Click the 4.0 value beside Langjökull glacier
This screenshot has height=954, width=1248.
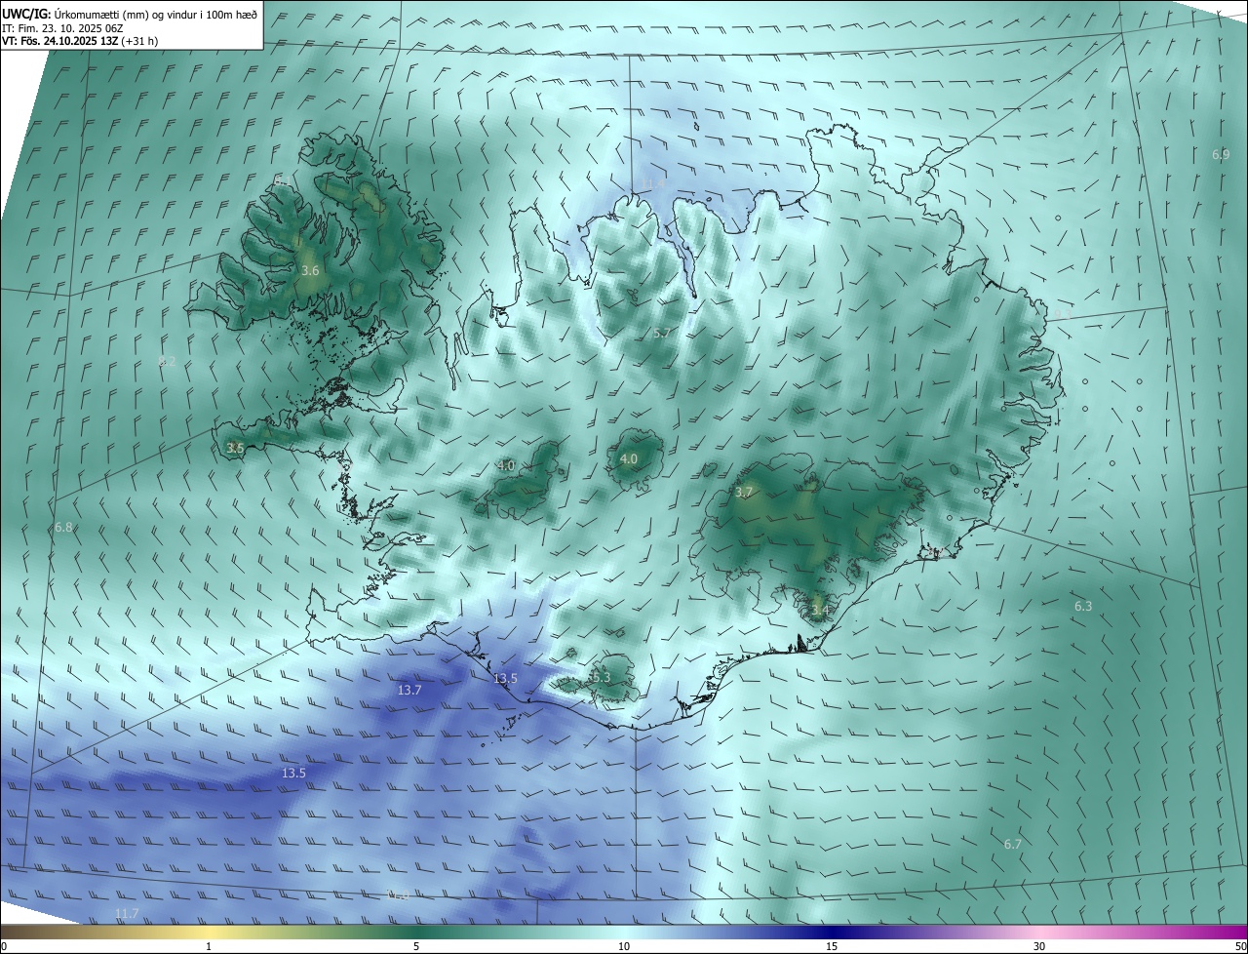pyautogui.click(x=506, y=465)
